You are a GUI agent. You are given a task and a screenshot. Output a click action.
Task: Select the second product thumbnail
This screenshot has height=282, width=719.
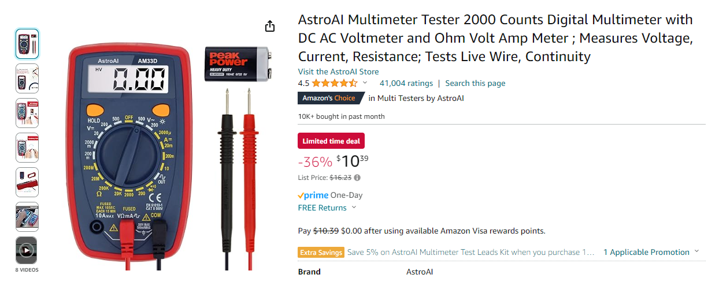click(27, 78)
